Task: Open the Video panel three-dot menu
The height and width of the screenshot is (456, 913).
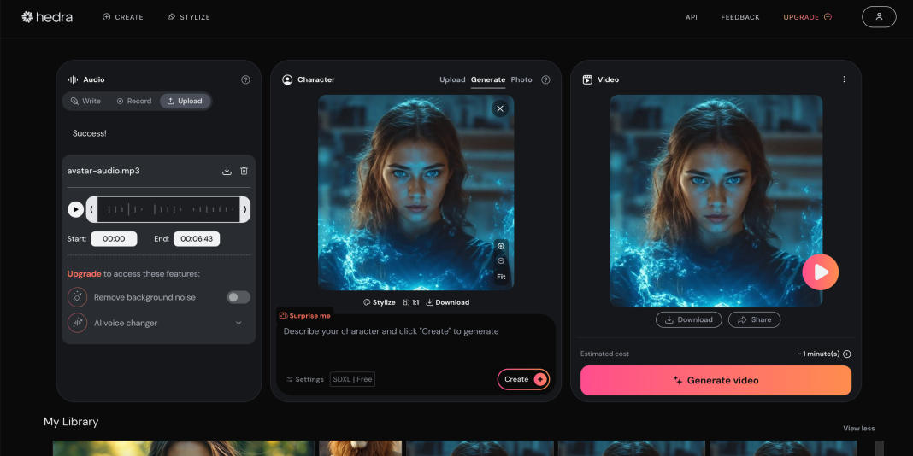Action: click(845, 79)
